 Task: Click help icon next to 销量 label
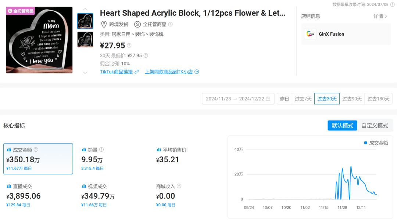[x=101, y=150]
